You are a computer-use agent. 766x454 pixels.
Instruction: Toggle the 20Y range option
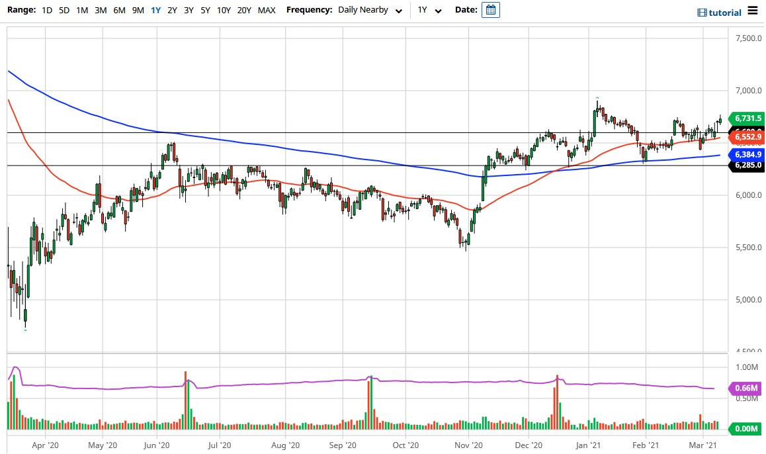click(245, 10)
